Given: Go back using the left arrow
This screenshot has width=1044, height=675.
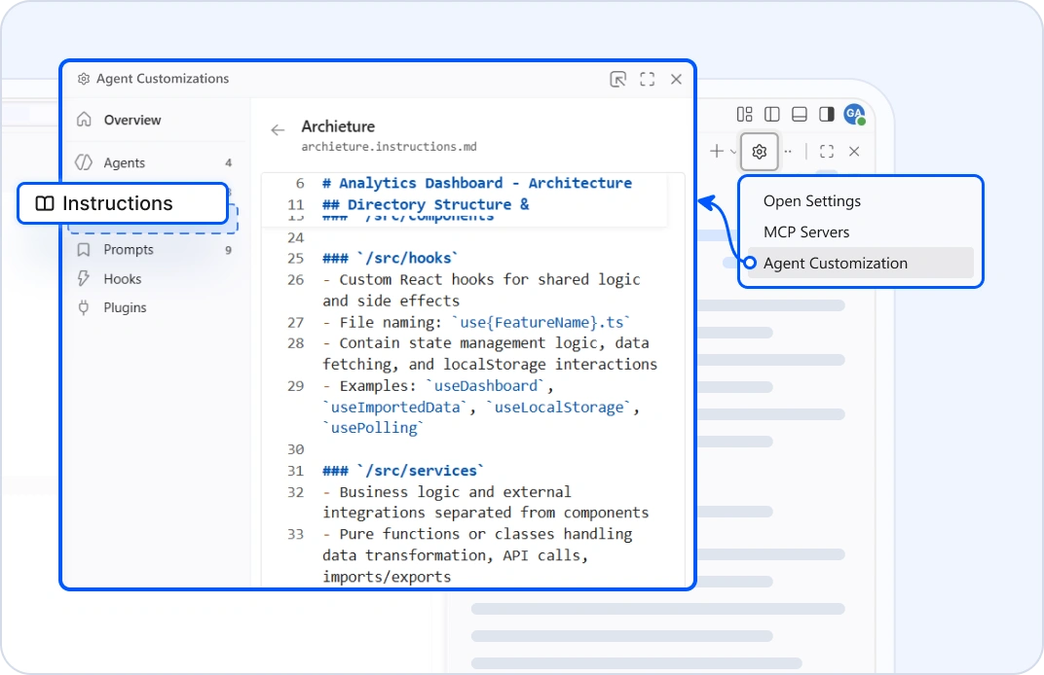Looking at the screenshot, I should [x=278, y=129].
